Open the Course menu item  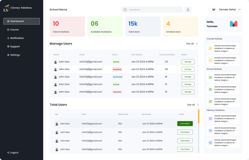point(14,30)
